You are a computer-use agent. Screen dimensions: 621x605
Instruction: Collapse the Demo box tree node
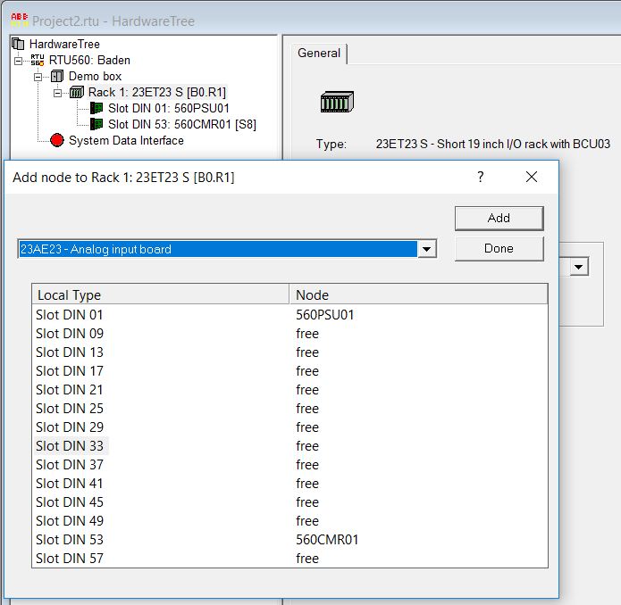[38, 77]
